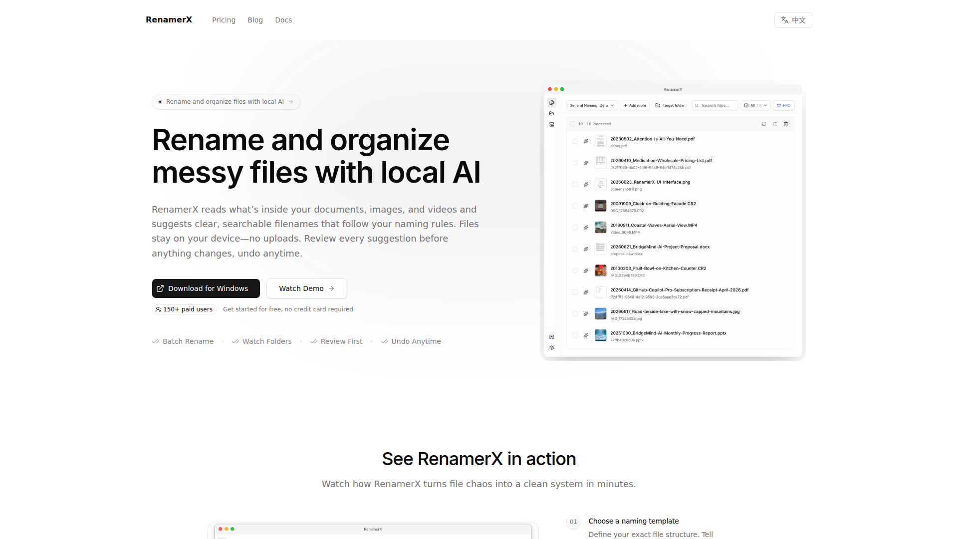958x539 pixels.
Task: Click AI sparkle icon for Coastal-Waves-Aerial-View.MP4
Action: 586,228
